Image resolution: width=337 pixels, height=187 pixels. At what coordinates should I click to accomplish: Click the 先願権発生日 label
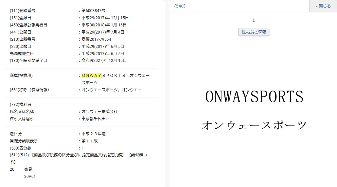point(22,53)
